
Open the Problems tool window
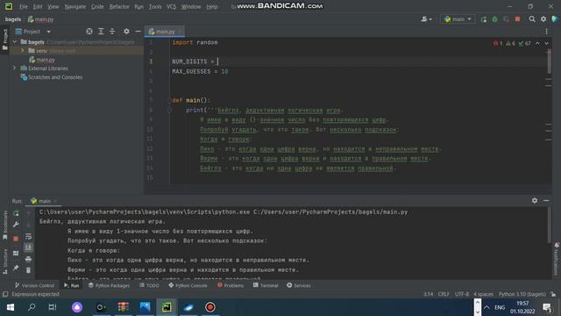click(231, 285)
